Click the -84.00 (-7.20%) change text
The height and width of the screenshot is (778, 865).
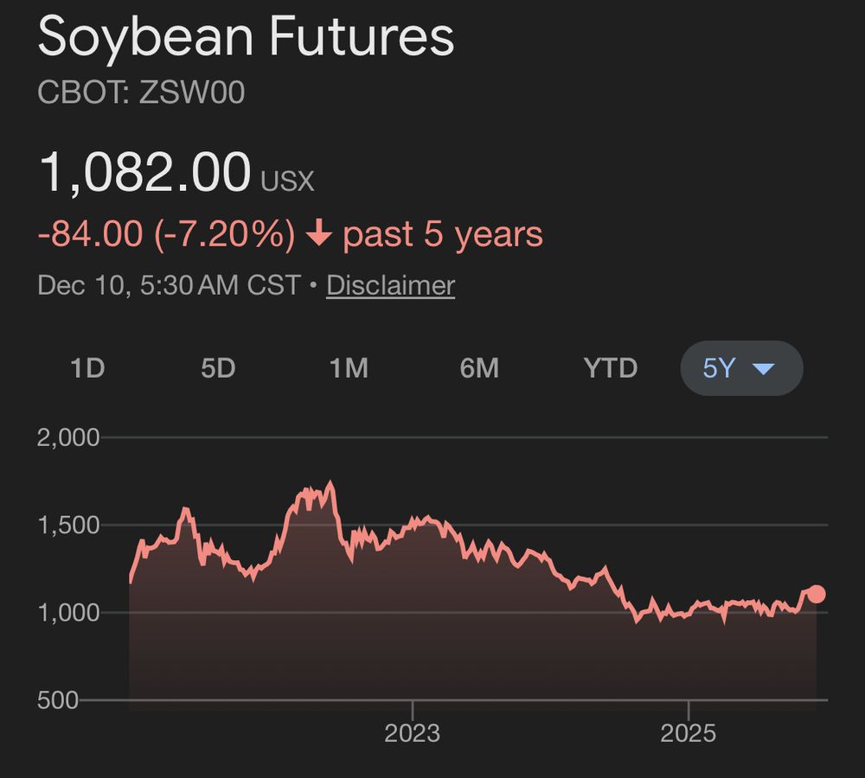tap(166, 234)
